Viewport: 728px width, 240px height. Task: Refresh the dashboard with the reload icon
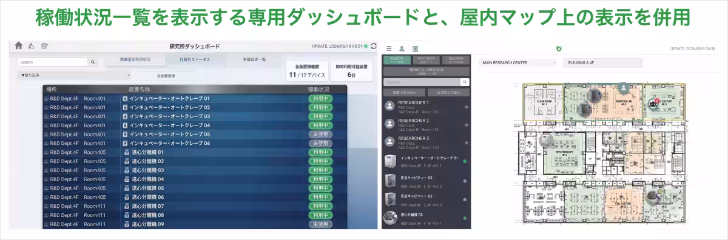[374, 45]
